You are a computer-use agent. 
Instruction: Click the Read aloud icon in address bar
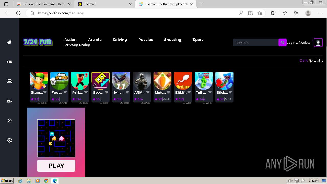point(241,13)
